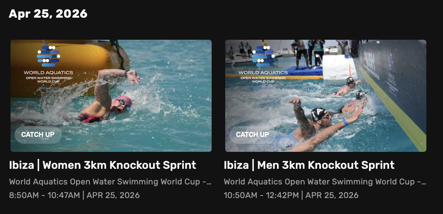
Task: Click World Aquatics logo on Women's thumbnail
Action: tap(48, 56)
